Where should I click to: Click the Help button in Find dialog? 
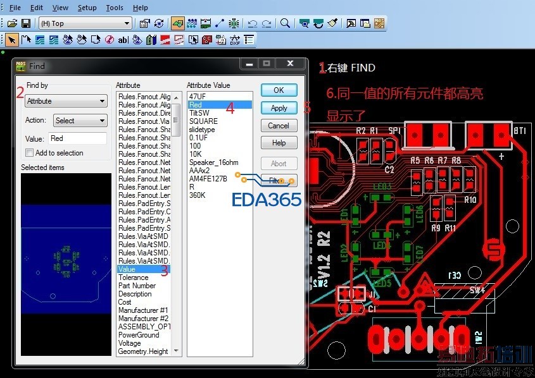[279, 143]
